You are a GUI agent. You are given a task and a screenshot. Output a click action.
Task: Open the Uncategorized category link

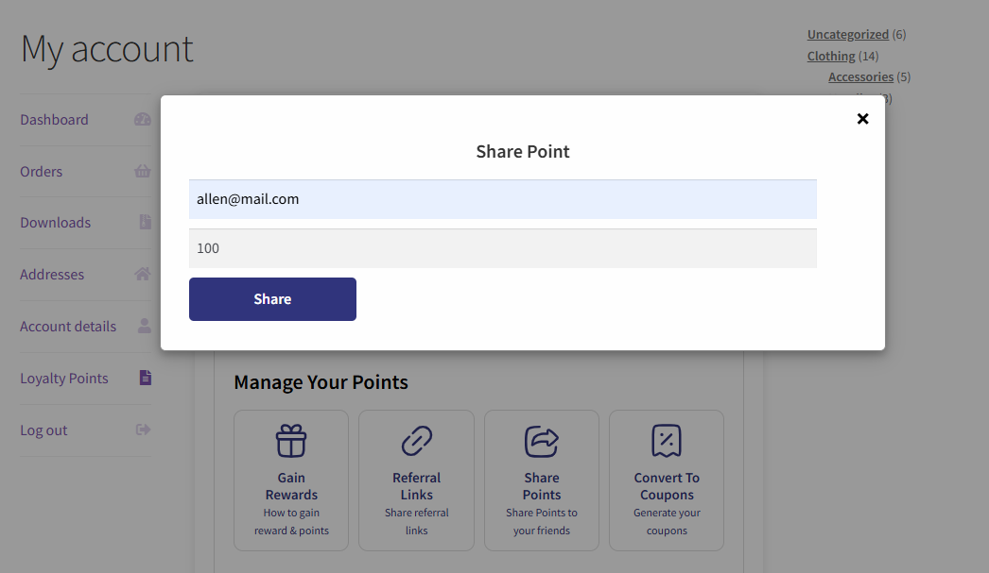pyautogui.click(x=847, y=35)
